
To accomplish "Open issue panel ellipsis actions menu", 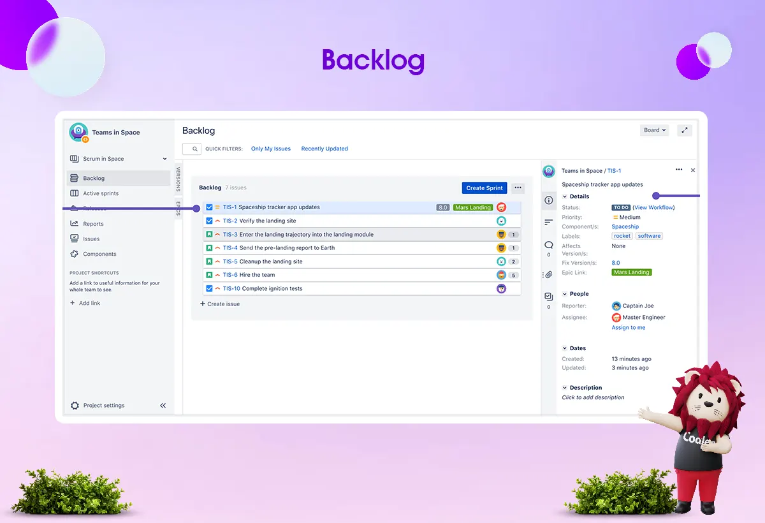I will tap(679, 170).
